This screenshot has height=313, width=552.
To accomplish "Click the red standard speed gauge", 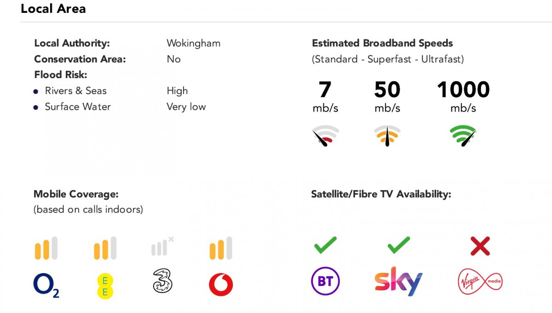I will point(325,136).
